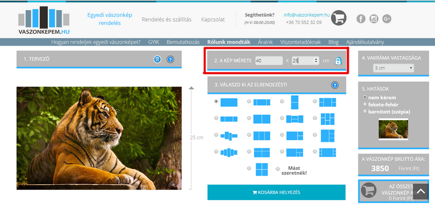
Task: Select radio for low three-panel wide strip layout
Action: pyautogui.click(x=216, y=118)
